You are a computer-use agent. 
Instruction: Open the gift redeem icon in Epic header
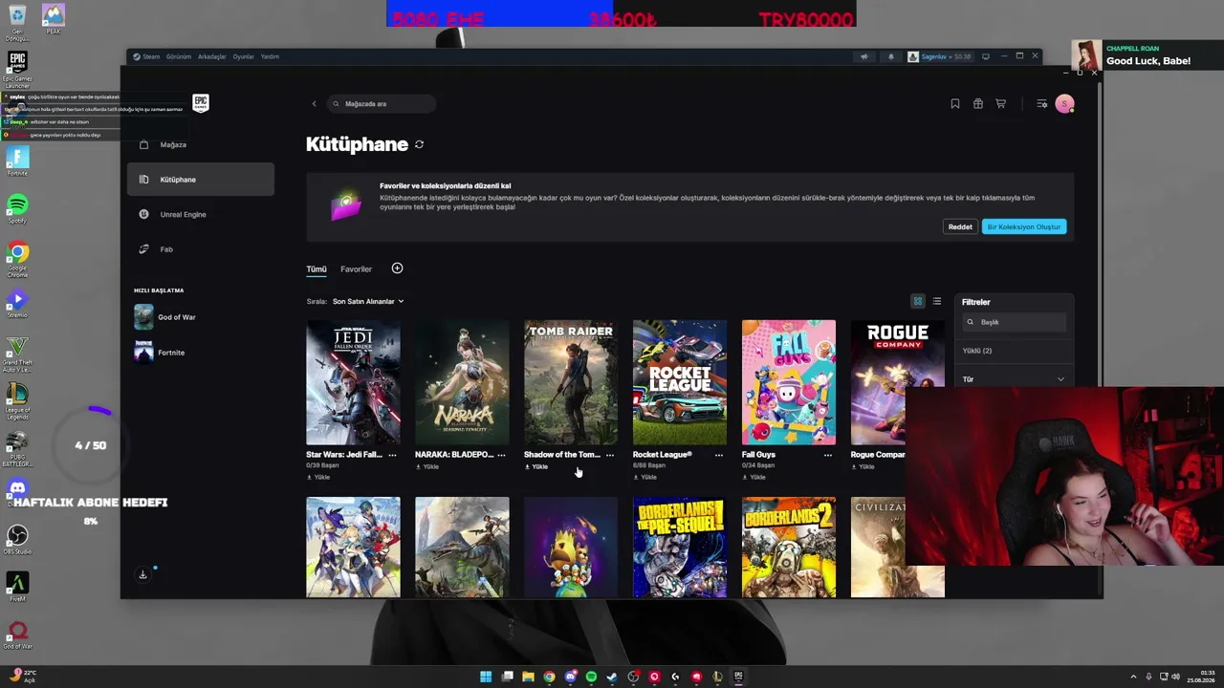[x=978, y=103]
